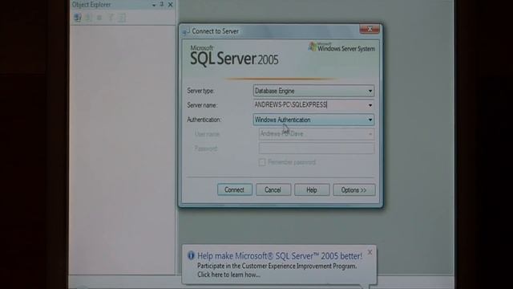Click the Connect button
The height and width of the screenshot is (289, 513).
[235, 189]
